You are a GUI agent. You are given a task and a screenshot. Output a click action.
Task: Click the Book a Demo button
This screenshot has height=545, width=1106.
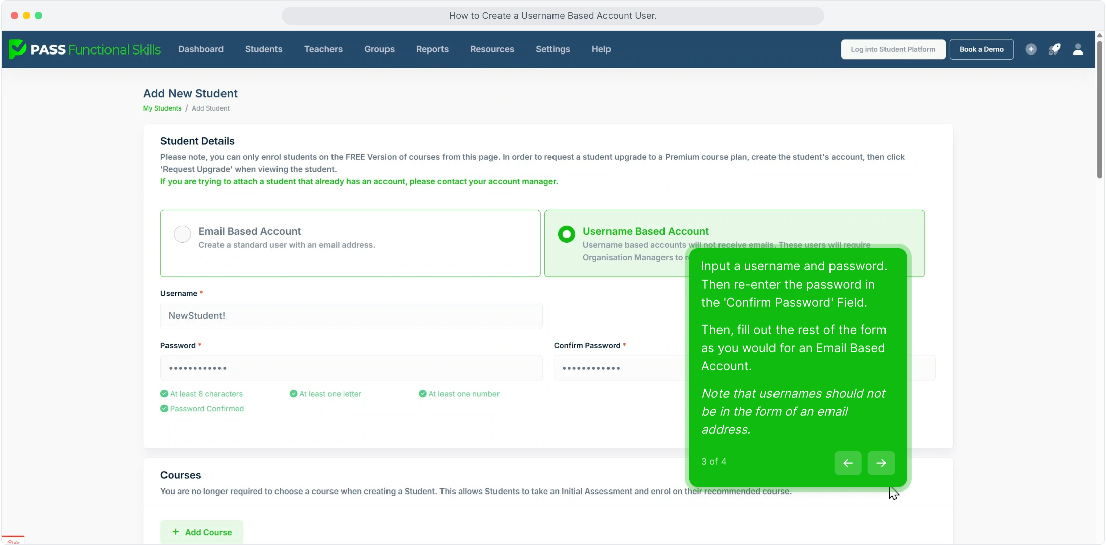(981, 49)
